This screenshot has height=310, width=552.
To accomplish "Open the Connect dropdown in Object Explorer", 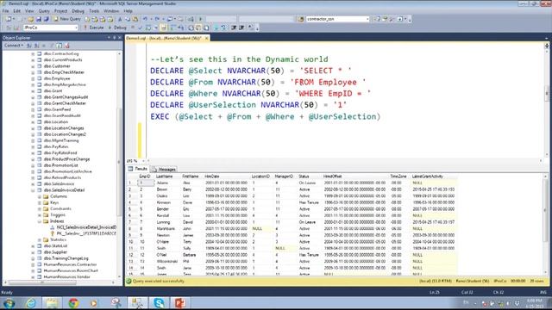I will pos(14,46).
